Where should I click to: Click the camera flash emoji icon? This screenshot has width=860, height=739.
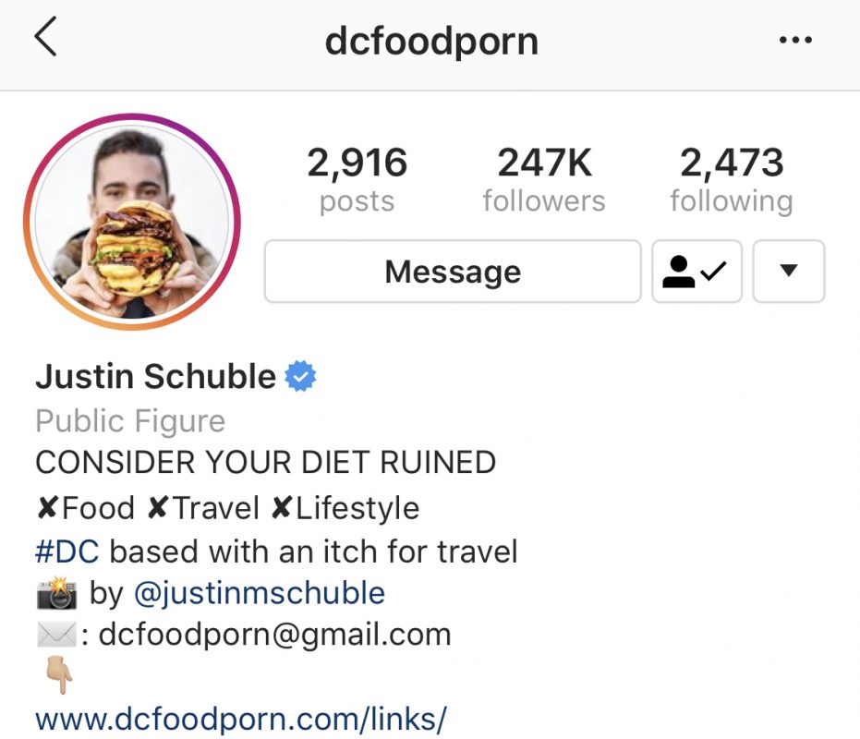tap(56, 593)
